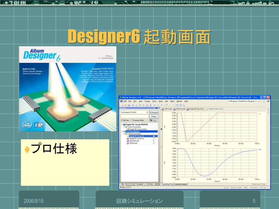
Task: Collapse the Simple RC Circuit.PRJPCB tree node
Action: [x=122, y=125]
